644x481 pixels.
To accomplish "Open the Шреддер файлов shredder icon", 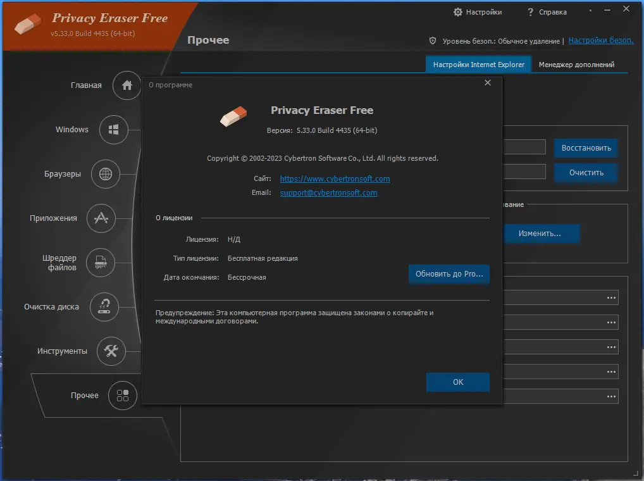I will pyautogui.click(x=101, y=263).
